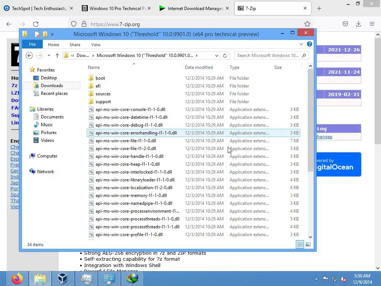Click Firefox URL address field

tap(189, 24)
